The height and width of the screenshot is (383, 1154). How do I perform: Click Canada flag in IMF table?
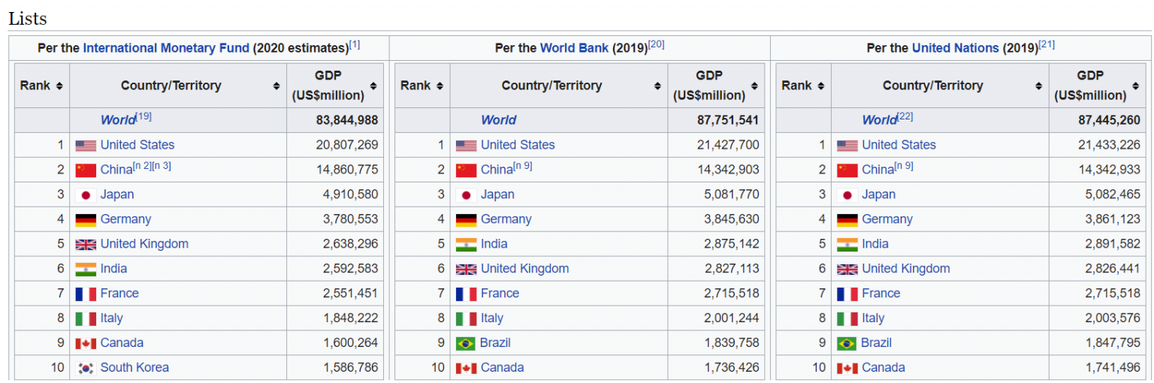(86, 343)
